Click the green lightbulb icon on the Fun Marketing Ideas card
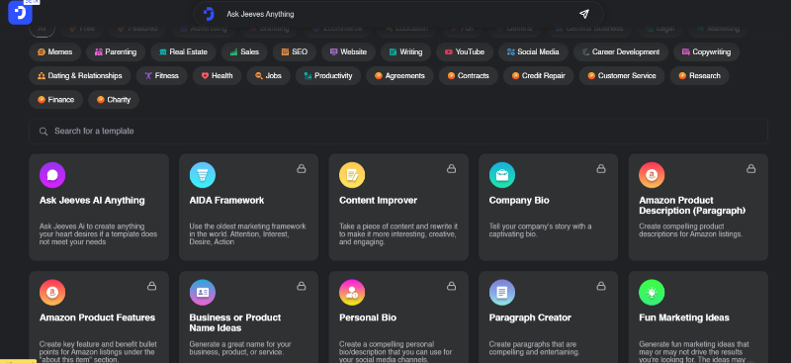 652,293
